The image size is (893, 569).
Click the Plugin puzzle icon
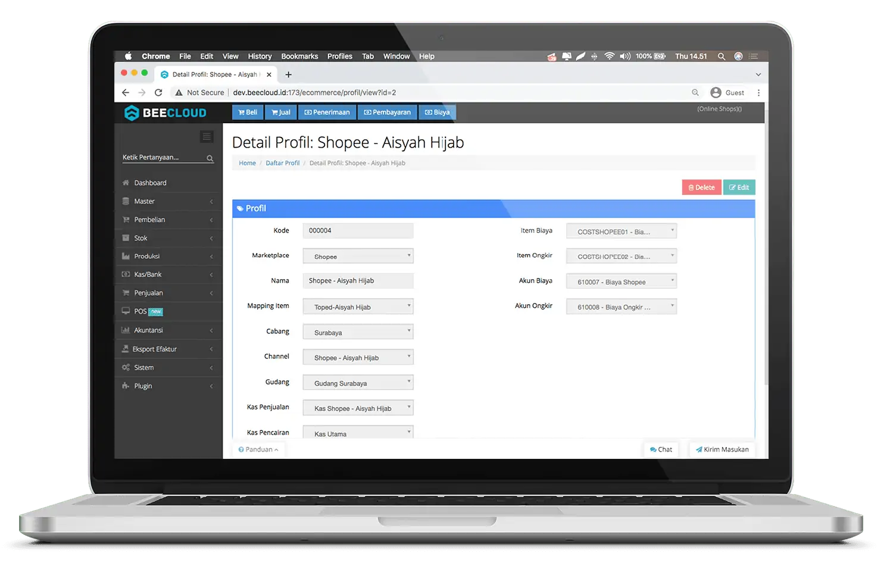click(x=126, y=386)
